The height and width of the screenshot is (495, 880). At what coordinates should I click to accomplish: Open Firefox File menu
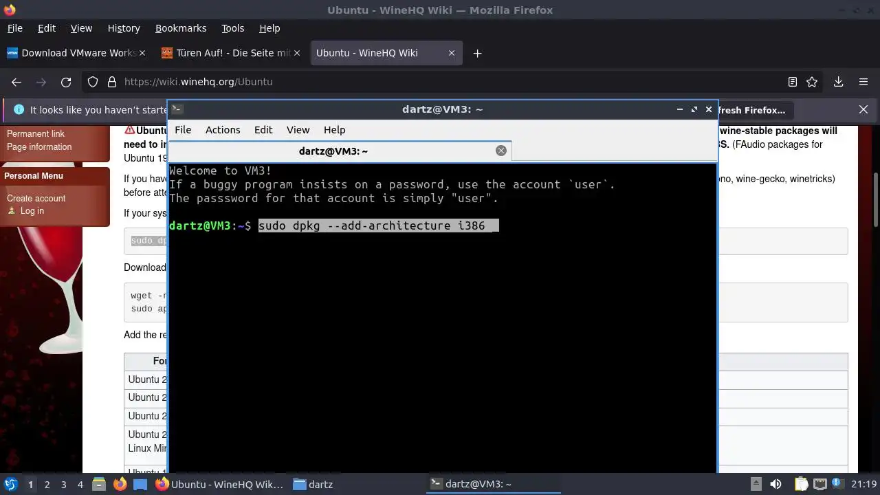14,28
